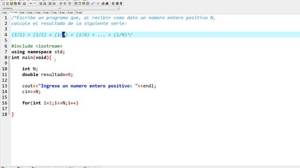The height and width of the screenshot is (168, 300).
Task: Open the 9.cpp tab
Action: [70, 13]
